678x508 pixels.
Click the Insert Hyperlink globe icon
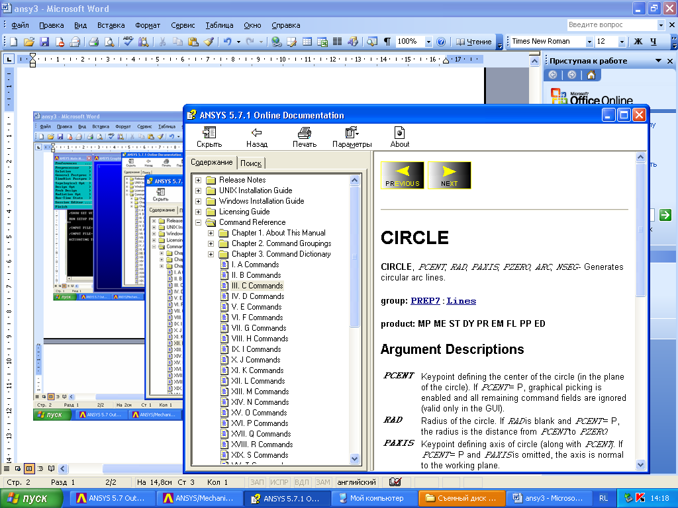(277, 42)
